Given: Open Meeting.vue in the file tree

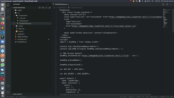Looking at the screenshot, I should coord(31,21).
